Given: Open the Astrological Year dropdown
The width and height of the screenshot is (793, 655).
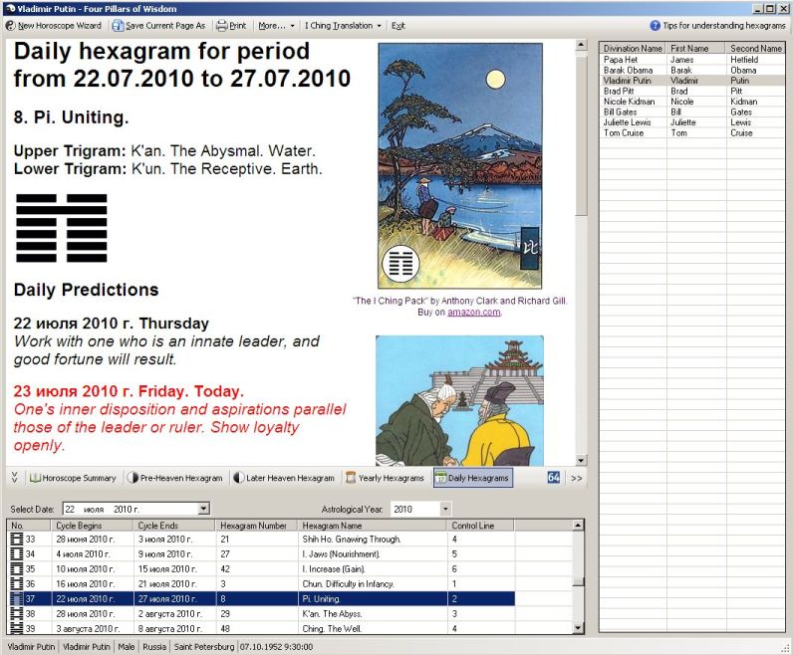Looking at the screenshot, I should pyautogui.click(x=445, y=509).
